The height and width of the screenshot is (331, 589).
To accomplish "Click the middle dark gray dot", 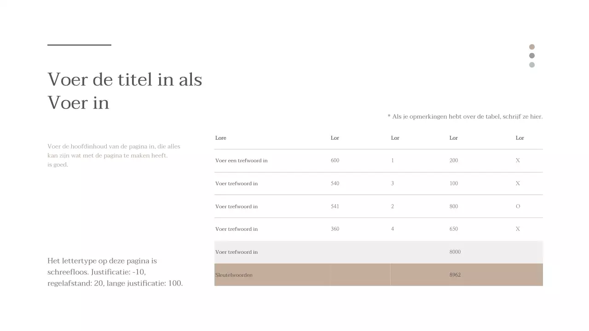I will [532, 56].
